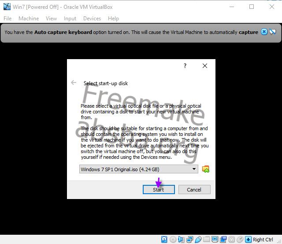
Task: Click the mouse integration status icon
Action: (x=240, y=239)
